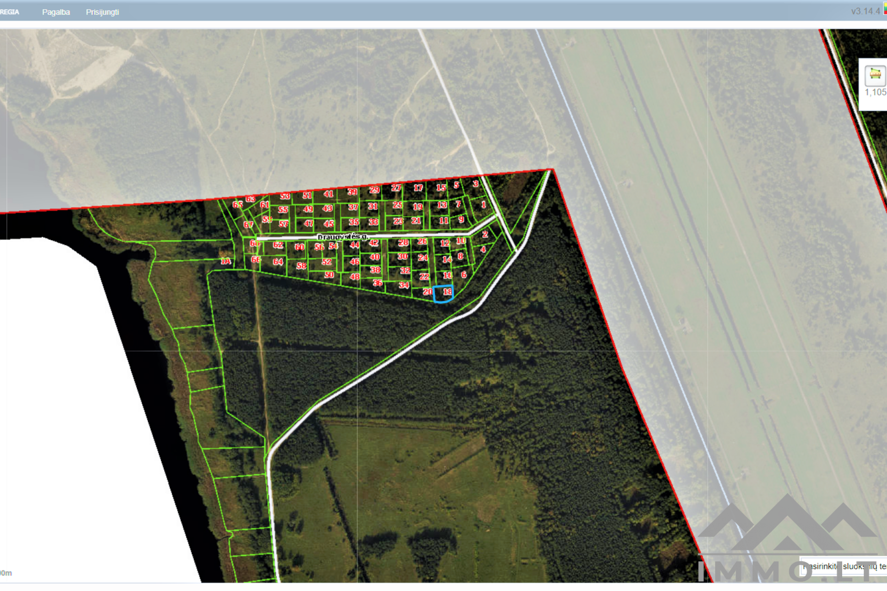The image size is (887, 591).
Task: Click parcel label 42
Action: pyautogui.click(x=374, y=243)
